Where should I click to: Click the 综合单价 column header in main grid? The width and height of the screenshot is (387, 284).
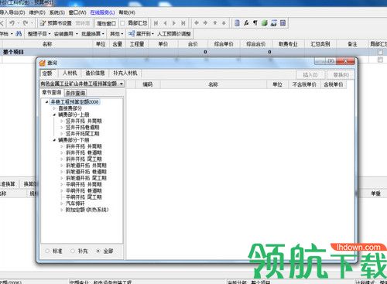pos(224,44)
